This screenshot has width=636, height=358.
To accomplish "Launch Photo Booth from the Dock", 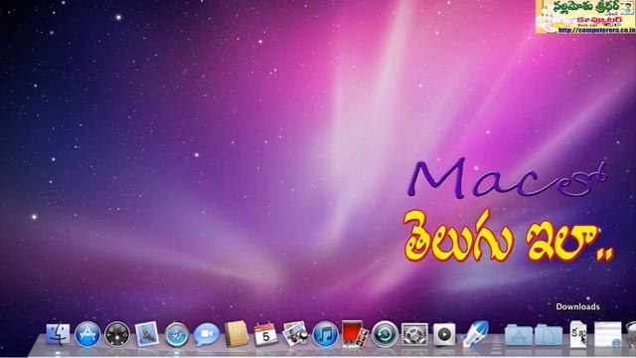I will [x=355, y=334].
